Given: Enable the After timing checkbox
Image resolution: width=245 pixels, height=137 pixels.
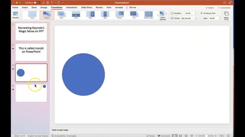Looking at the screenshot, I should pos(201,18).
